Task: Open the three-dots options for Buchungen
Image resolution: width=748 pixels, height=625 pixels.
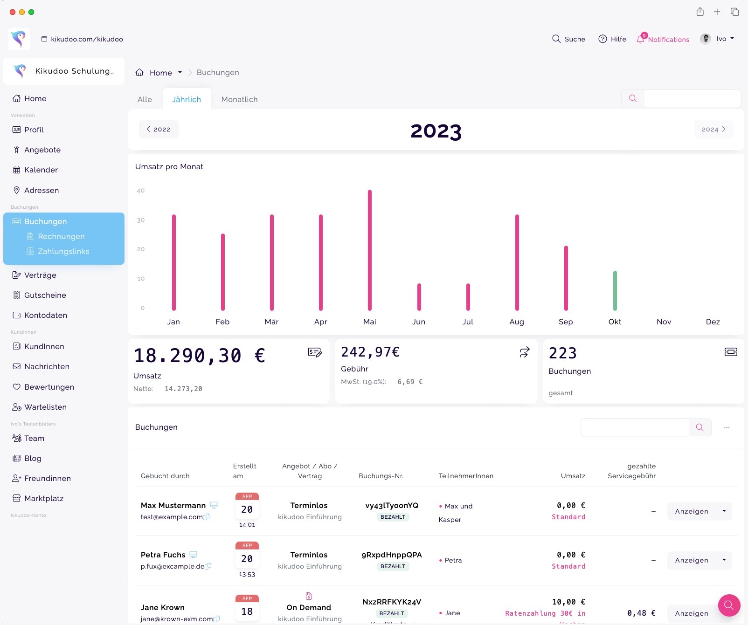Action: pos(726,427)
